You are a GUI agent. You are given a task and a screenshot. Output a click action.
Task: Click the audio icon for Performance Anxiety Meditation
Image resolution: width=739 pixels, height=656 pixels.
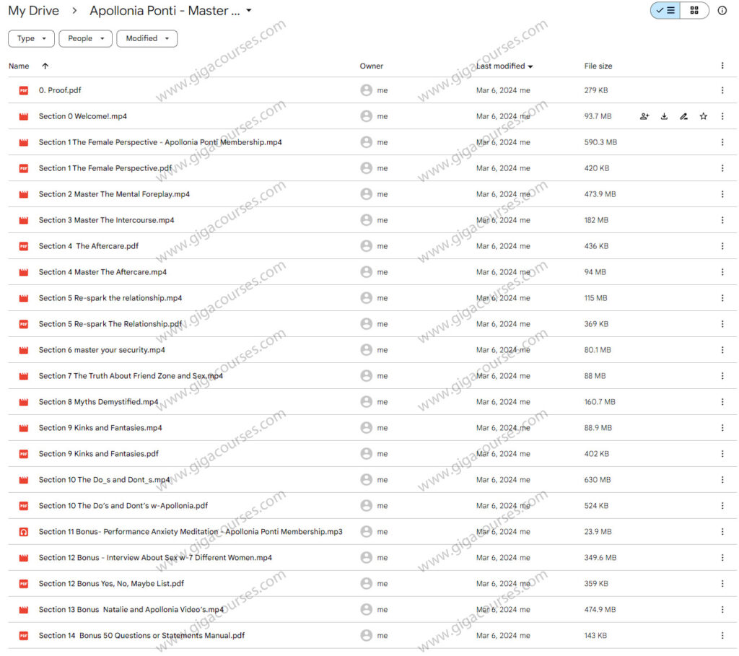pos(23,532)
